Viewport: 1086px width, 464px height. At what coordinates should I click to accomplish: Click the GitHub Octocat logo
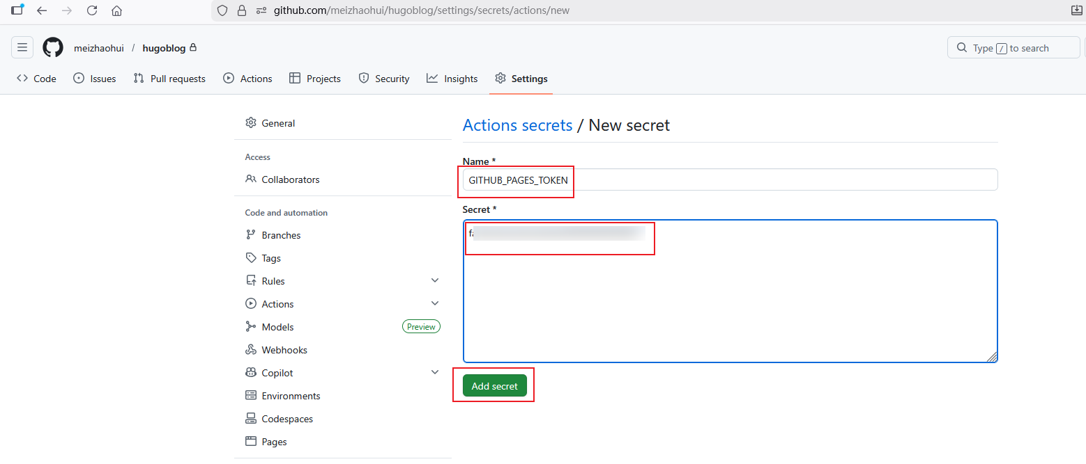click(53, 47)
